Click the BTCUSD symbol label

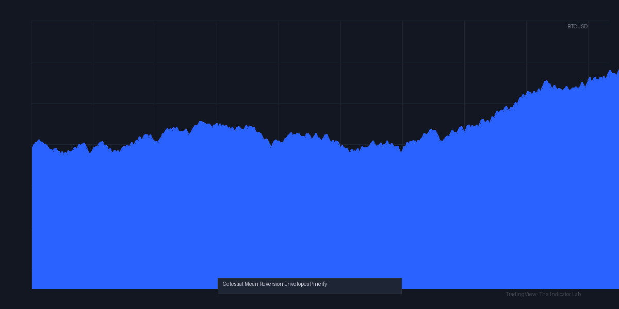click(x=577, y=26)
